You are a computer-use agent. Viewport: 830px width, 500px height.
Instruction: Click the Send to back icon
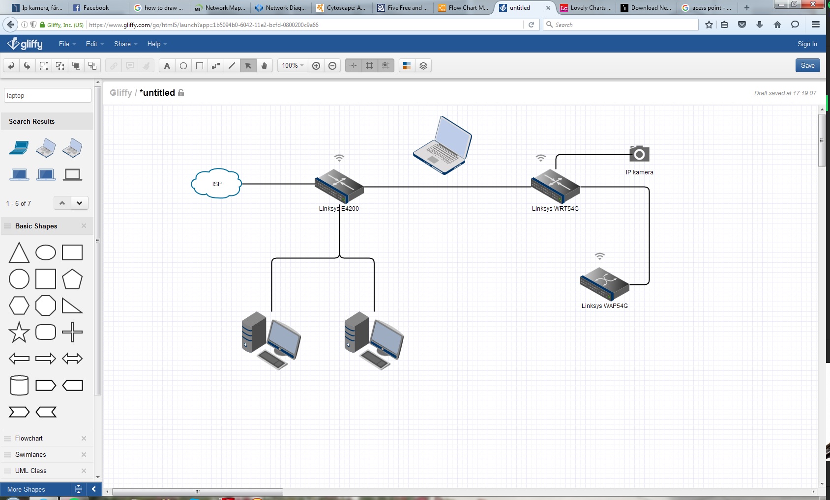[92, 65]
